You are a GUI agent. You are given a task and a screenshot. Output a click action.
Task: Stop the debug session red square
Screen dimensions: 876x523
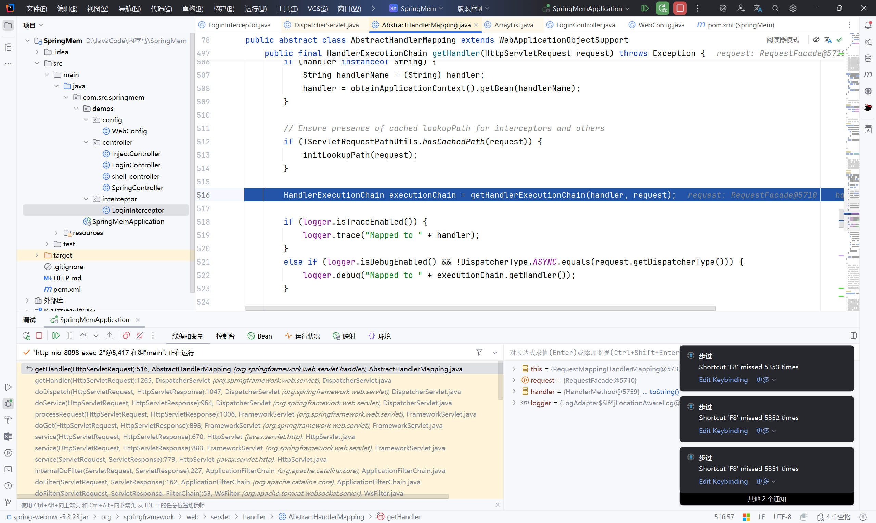[39, 336]
